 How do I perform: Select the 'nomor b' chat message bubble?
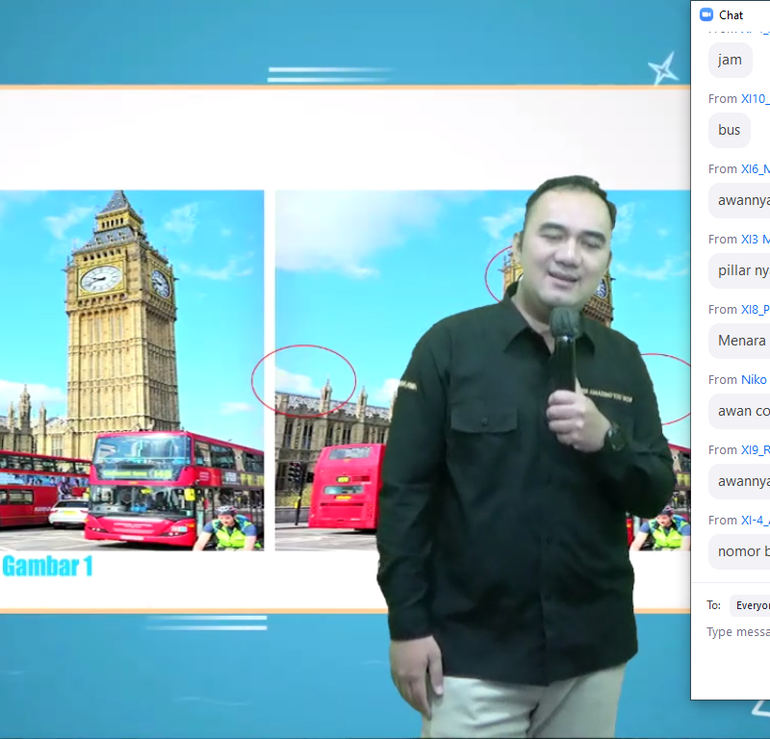tap(742, 551)
